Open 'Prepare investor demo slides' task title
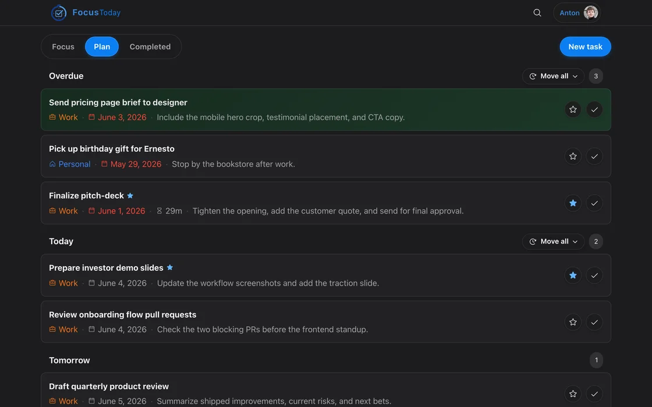The height and width of the screenshot is (407, 652). (x=106, y=268)
